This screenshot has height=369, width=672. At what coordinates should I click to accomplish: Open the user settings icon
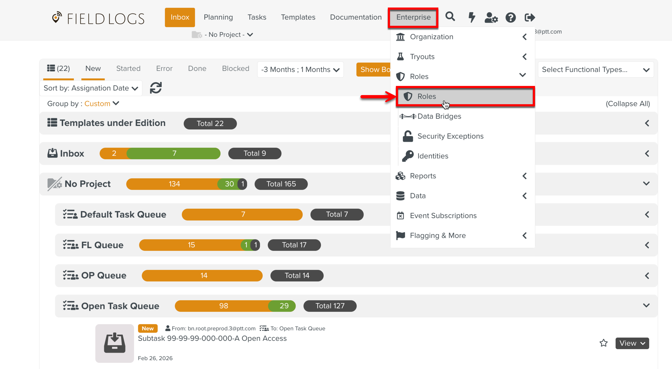491,18
